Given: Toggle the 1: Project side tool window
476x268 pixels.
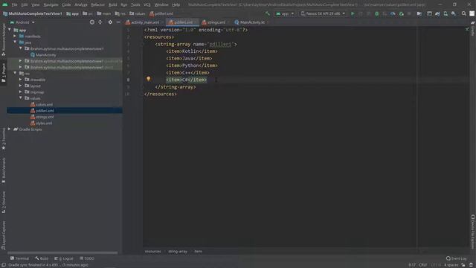Looking at the screenshot, I should [3, 72].
